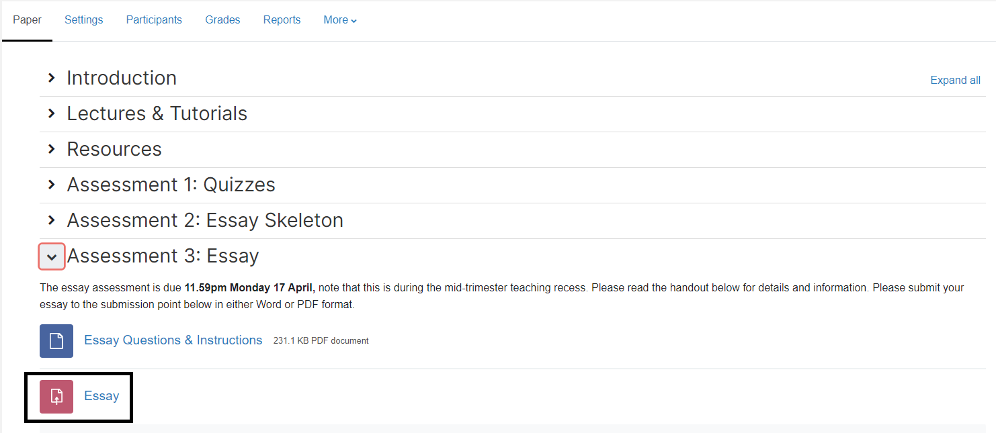Select the Paper tab

tap(28, 20)
